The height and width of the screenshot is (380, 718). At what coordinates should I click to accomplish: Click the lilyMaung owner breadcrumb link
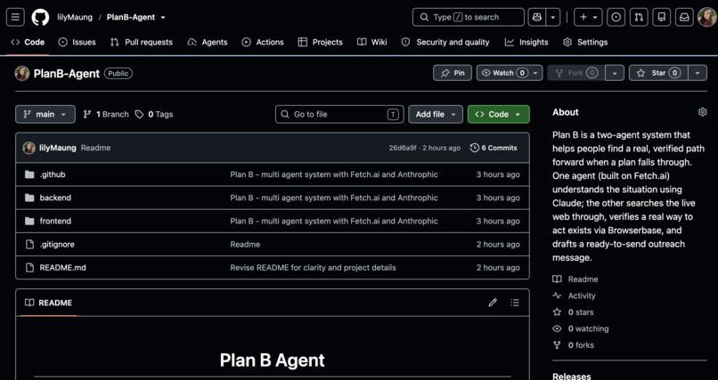click(75, 18)
